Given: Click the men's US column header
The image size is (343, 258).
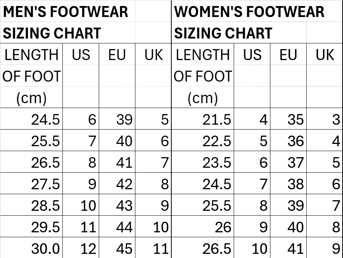Looking at the screenshot, I should (81, 55).
